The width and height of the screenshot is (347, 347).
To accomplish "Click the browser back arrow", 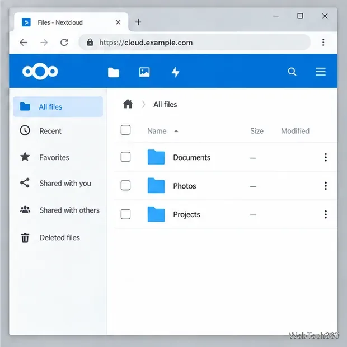I will coord(24,43).
